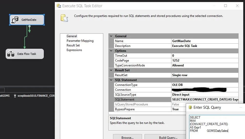Image resolution: width=245 pixels, height=139 pixels.
Task: Collapse the Options property section
Action: [111, 51]
